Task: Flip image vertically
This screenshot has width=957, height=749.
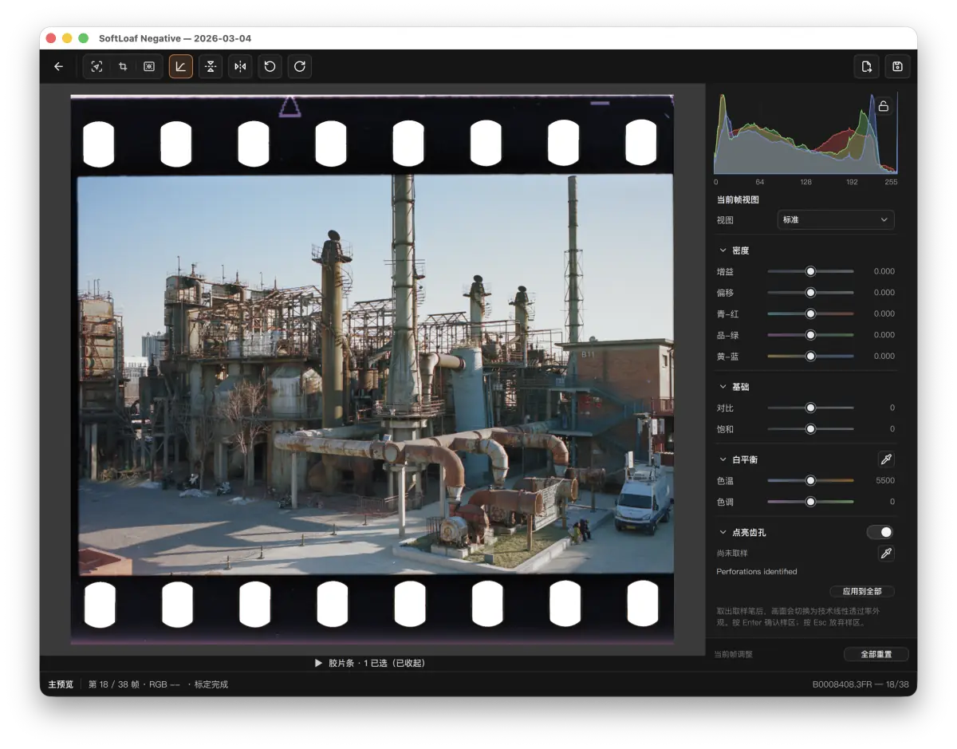Action: coord(211,66)
